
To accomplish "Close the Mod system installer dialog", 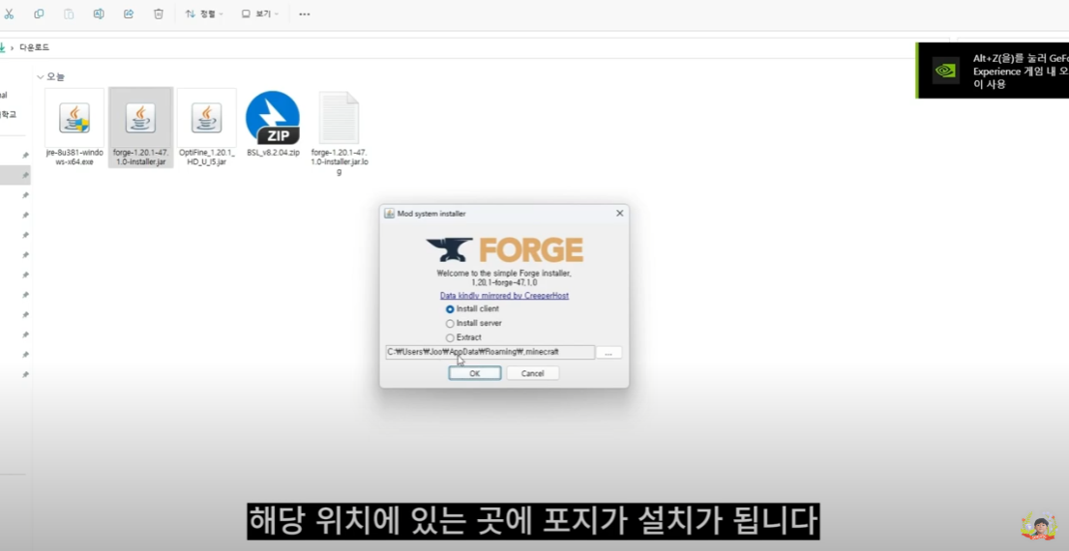I will 620,214.
